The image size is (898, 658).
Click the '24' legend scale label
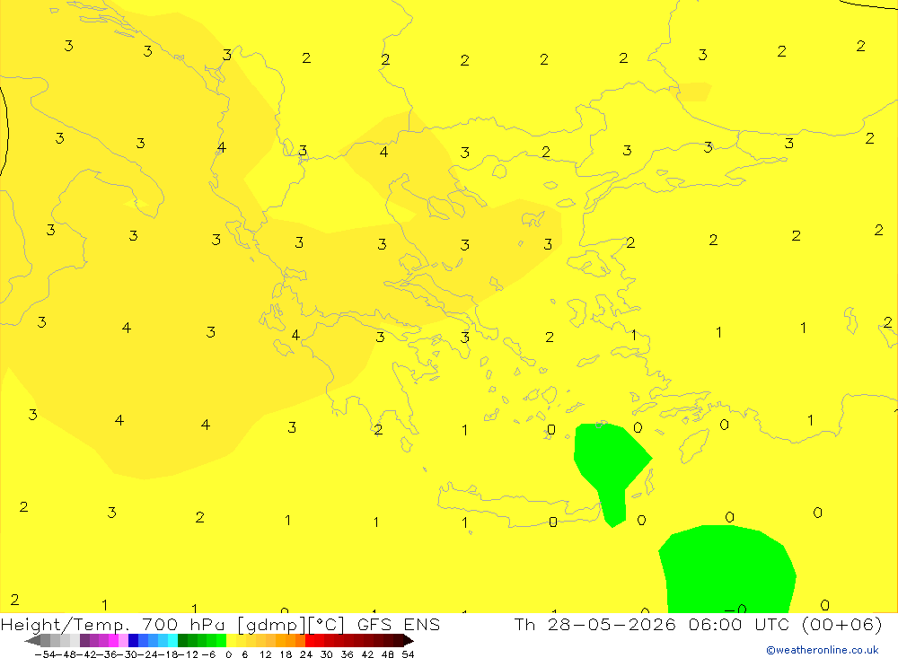coord(306,654)
